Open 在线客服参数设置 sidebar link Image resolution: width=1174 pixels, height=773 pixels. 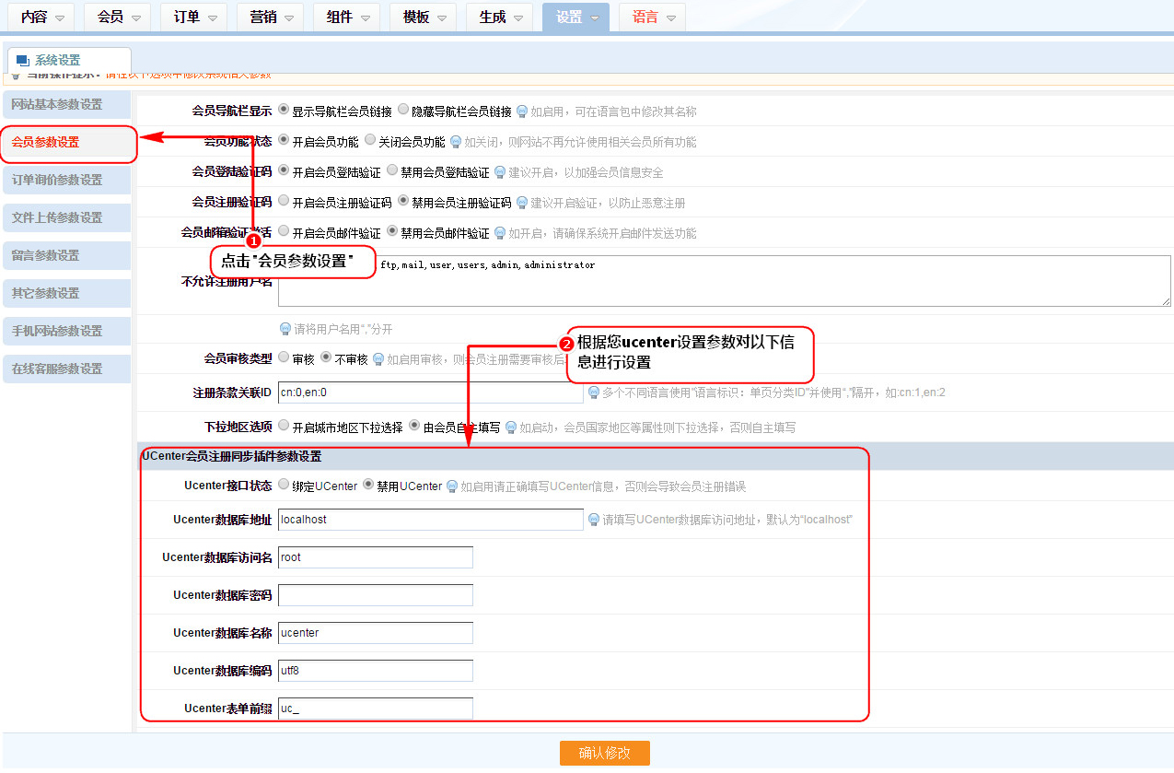(x=66, y=369)
